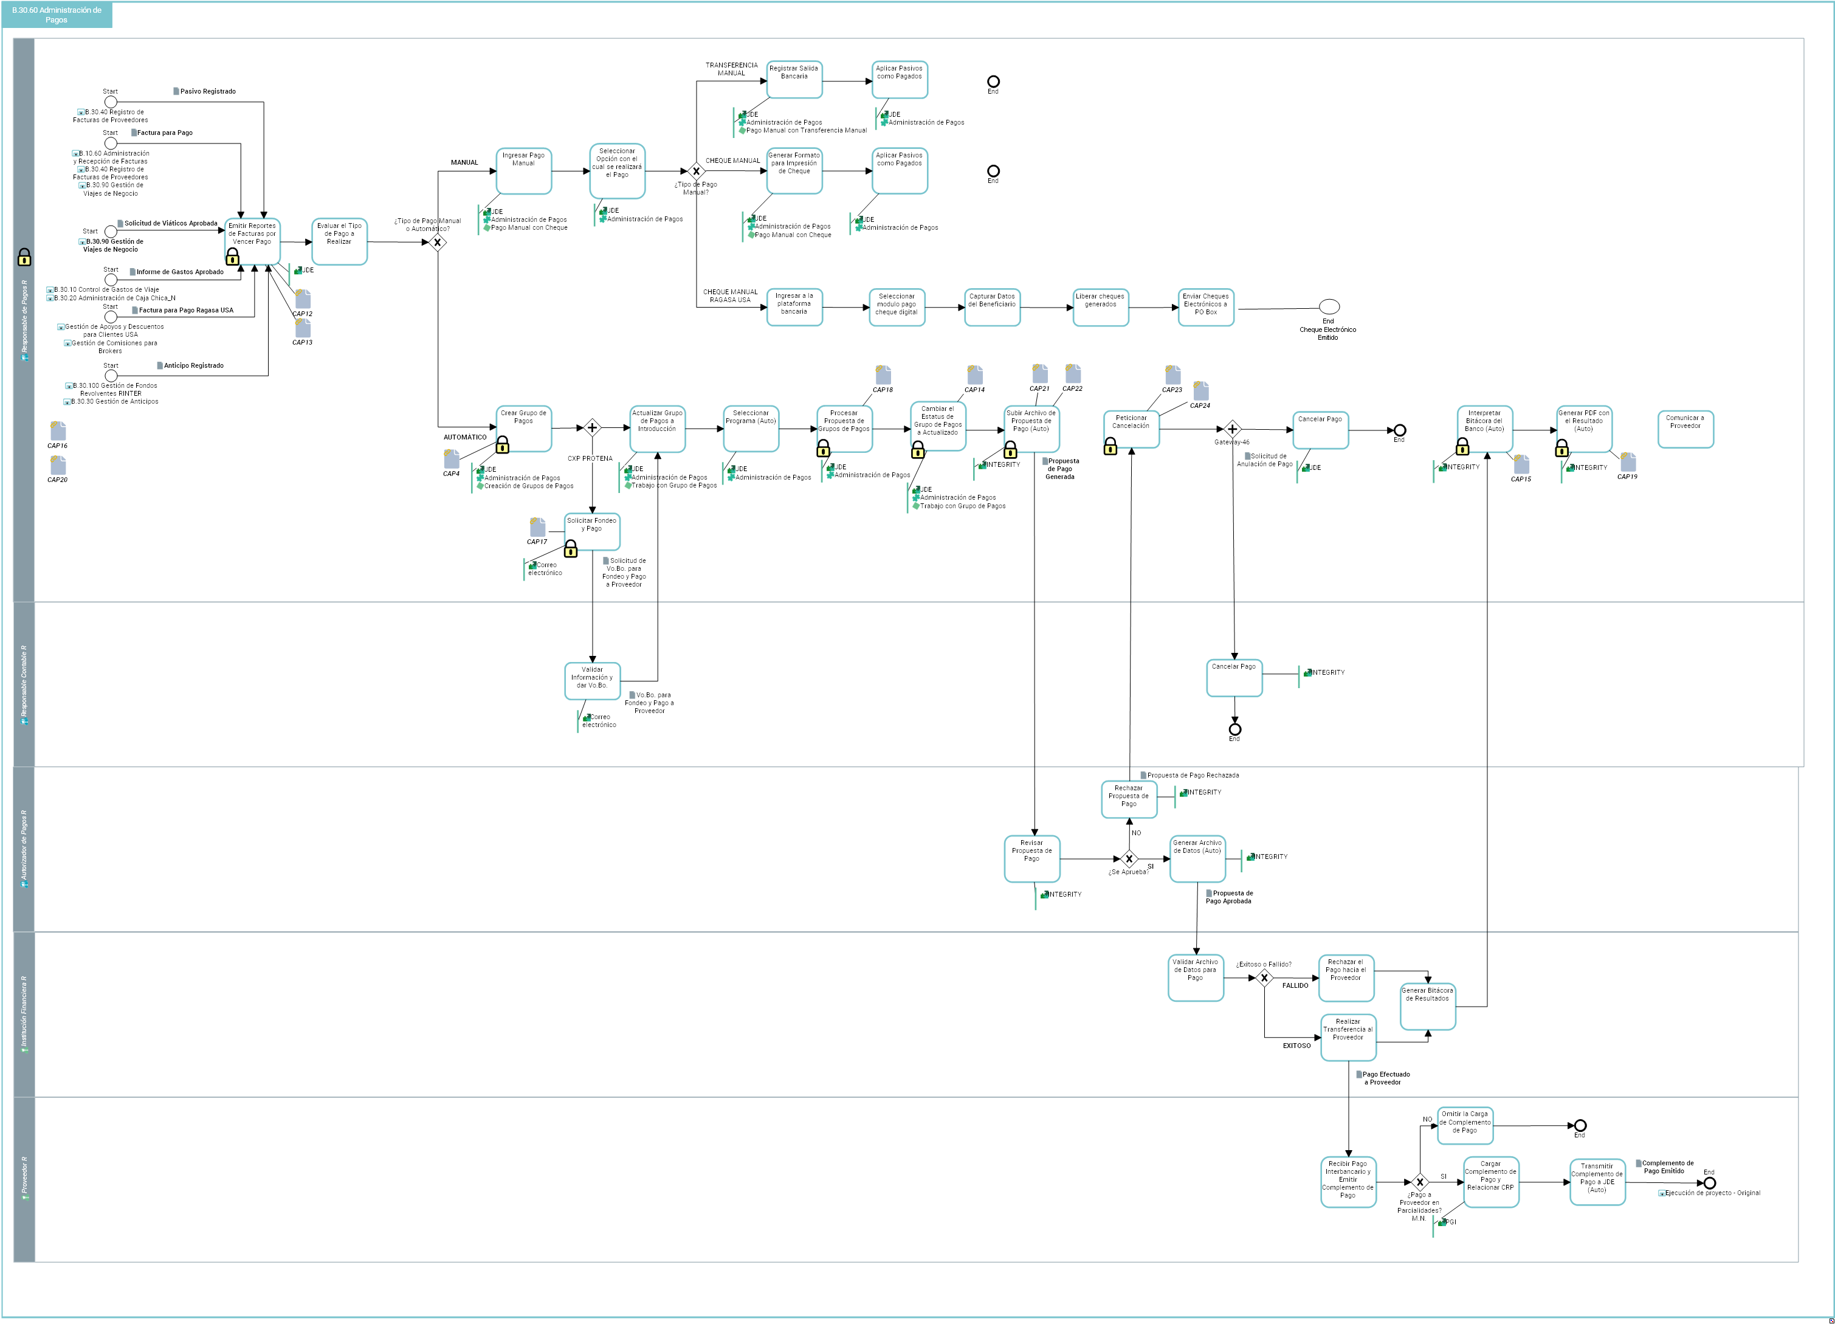This screenshot has height=1324, width=1835.
Task: Click Liberar cheques generados task
Action: click(1100, 308)
